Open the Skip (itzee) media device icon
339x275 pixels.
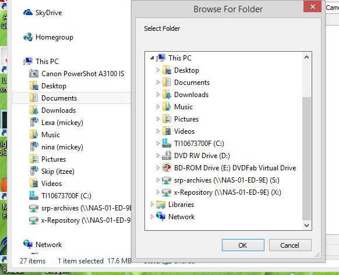(34, 171)
